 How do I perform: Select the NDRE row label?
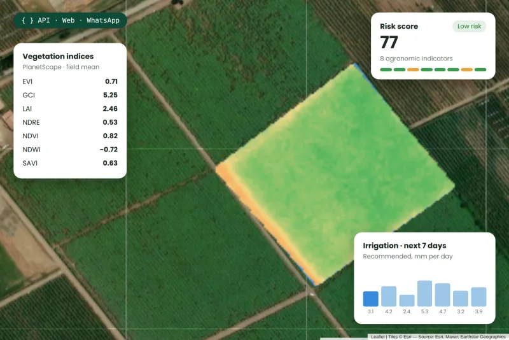[31, 122]
